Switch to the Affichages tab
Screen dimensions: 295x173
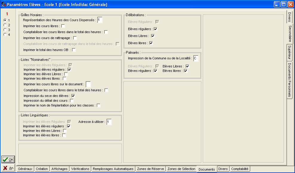point(59,169)
